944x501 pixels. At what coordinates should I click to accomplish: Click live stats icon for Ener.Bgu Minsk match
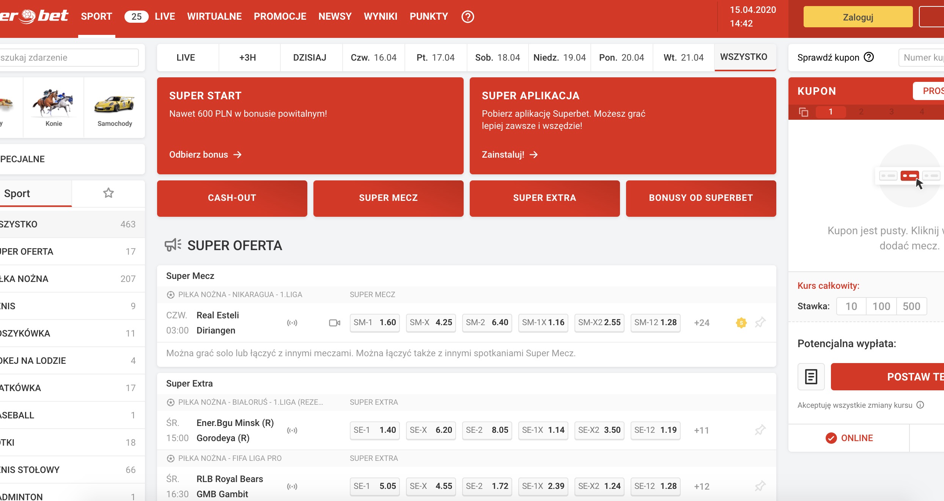point(292,431)
